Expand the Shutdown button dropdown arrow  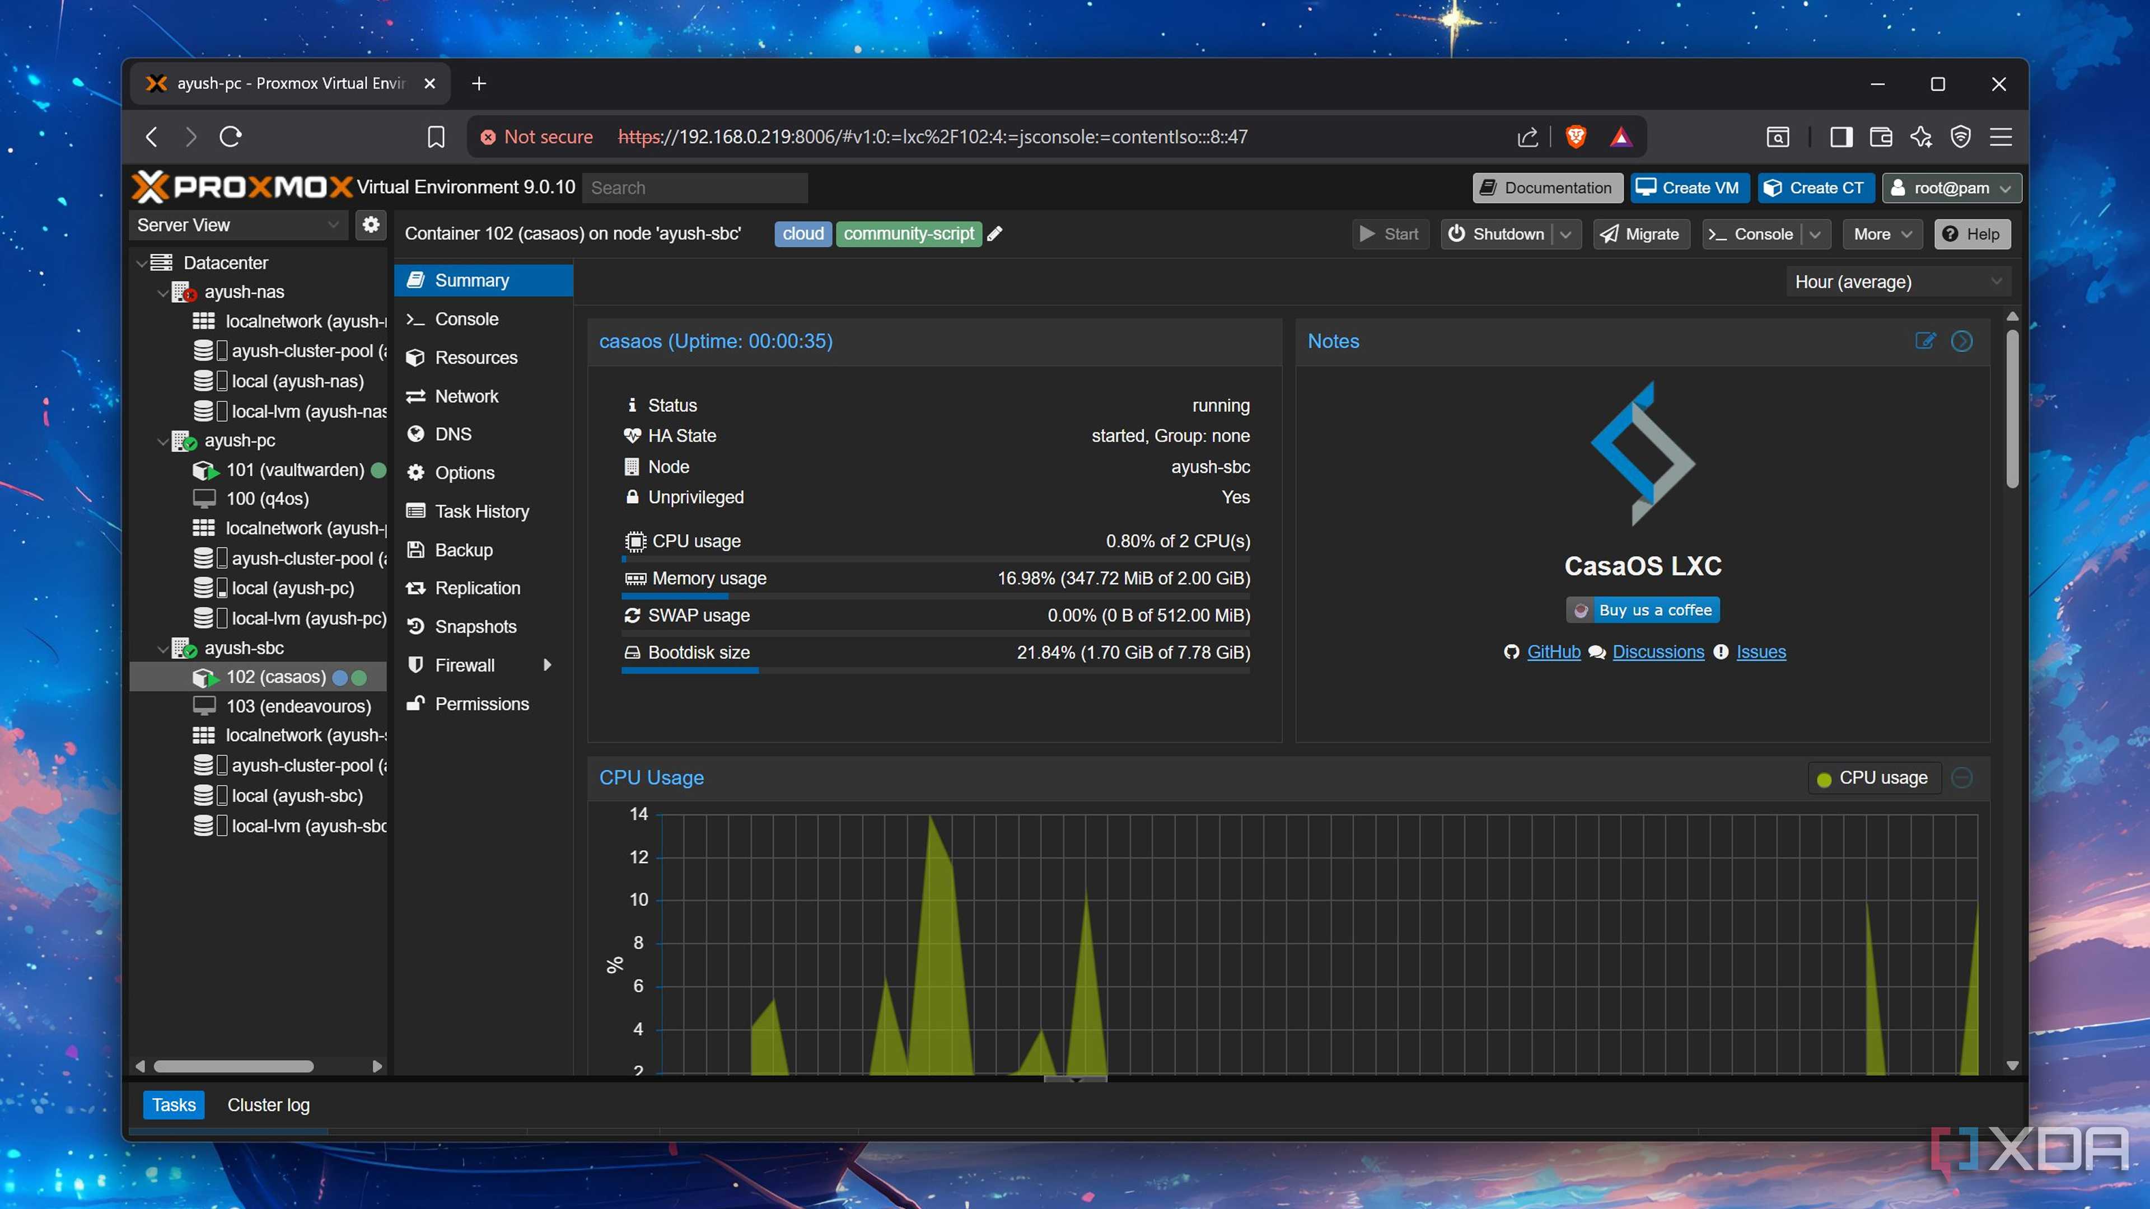coord(1566,235)
